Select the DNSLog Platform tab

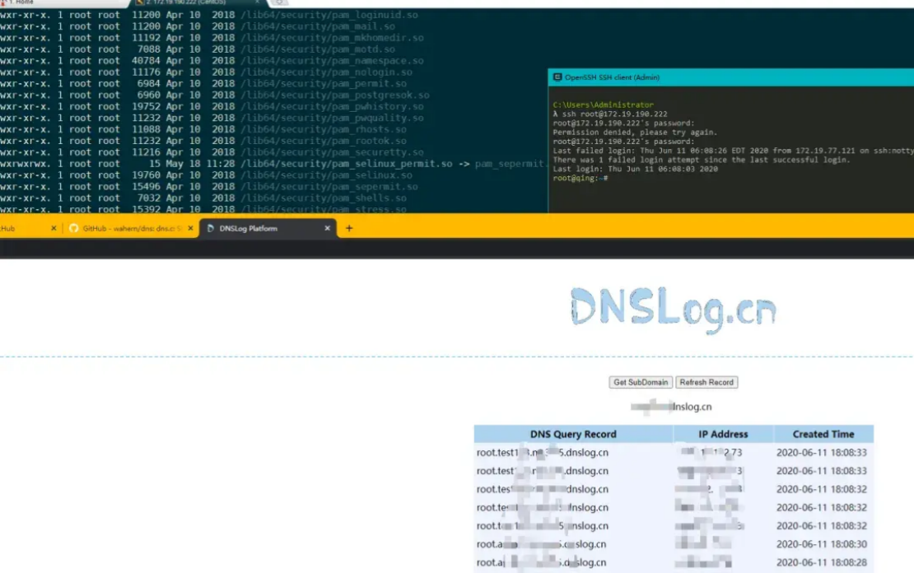[x=268, y=229]
